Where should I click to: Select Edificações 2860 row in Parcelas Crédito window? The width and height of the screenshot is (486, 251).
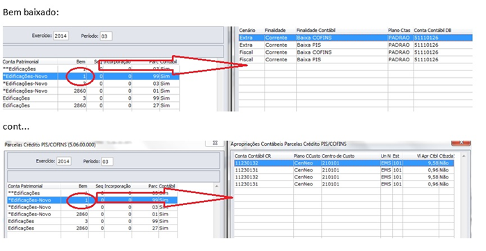click(x=92, y=229)
